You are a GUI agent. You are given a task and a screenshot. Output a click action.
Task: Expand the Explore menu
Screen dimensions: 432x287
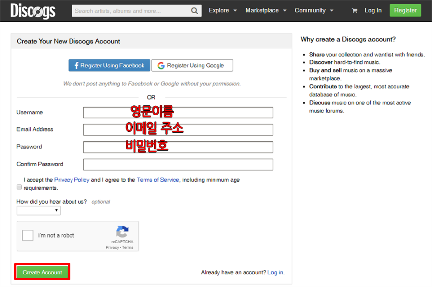pyautogui.click(x=222, y=11)
